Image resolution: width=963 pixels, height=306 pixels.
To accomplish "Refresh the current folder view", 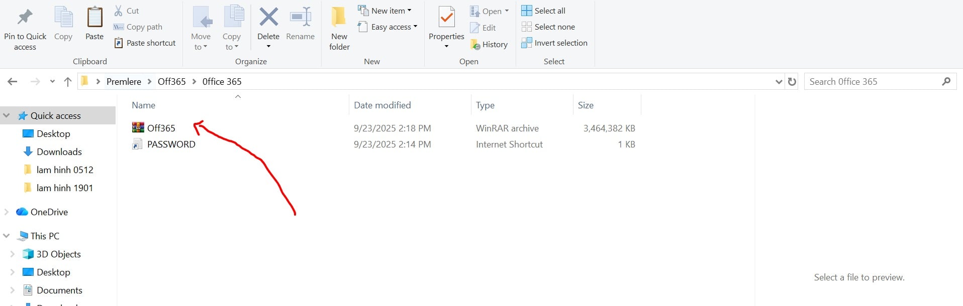I will [x=792, y=82].
